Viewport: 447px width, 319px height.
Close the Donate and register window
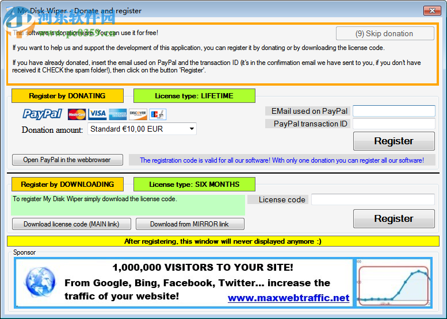432,10
